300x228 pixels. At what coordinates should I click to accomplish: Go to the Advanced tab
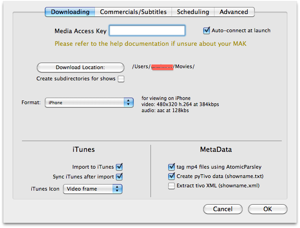point(234,12)
